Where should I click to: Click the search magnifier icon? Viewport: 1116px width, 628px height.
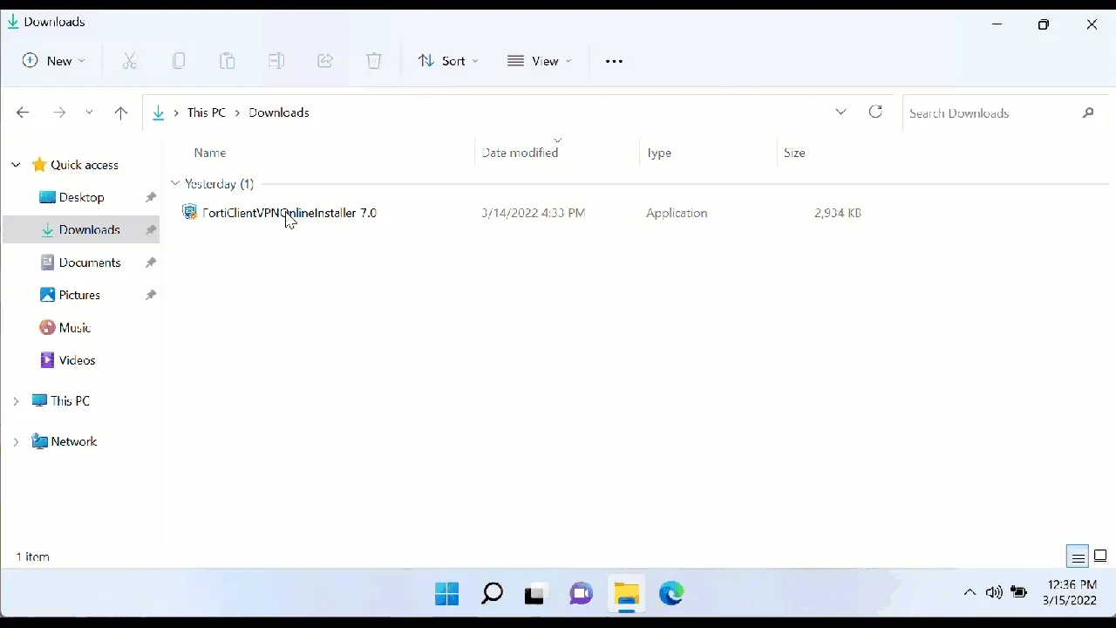[x=1088, y=113]
